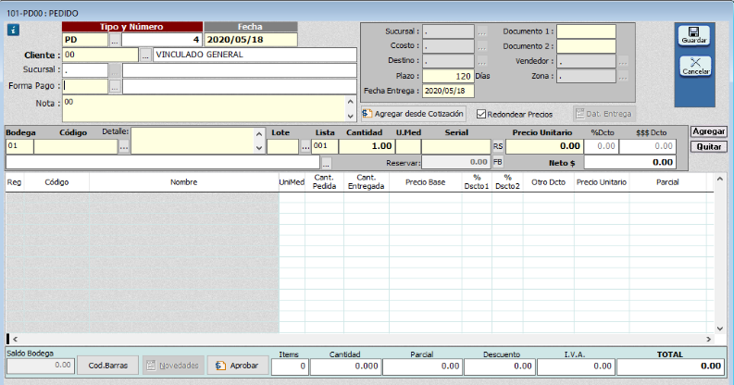Click Detalle box scroll down arrow
The width and height of the screenshot is (734, 385).
coord(259,148)
